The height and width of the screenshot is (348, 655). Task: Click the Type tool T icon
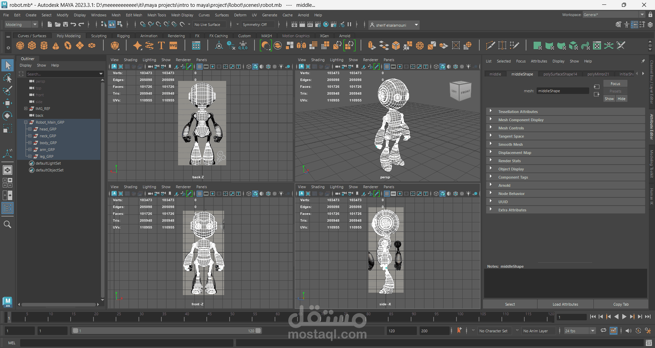(161, 45)
